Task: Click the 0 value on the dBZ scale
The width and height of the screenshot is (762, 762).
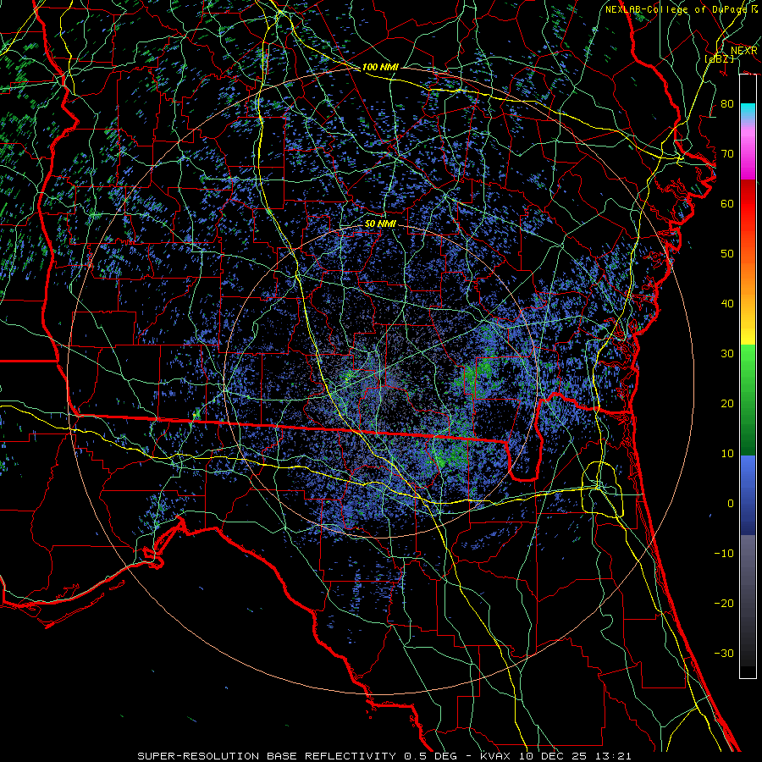Action: coord(731,504)
